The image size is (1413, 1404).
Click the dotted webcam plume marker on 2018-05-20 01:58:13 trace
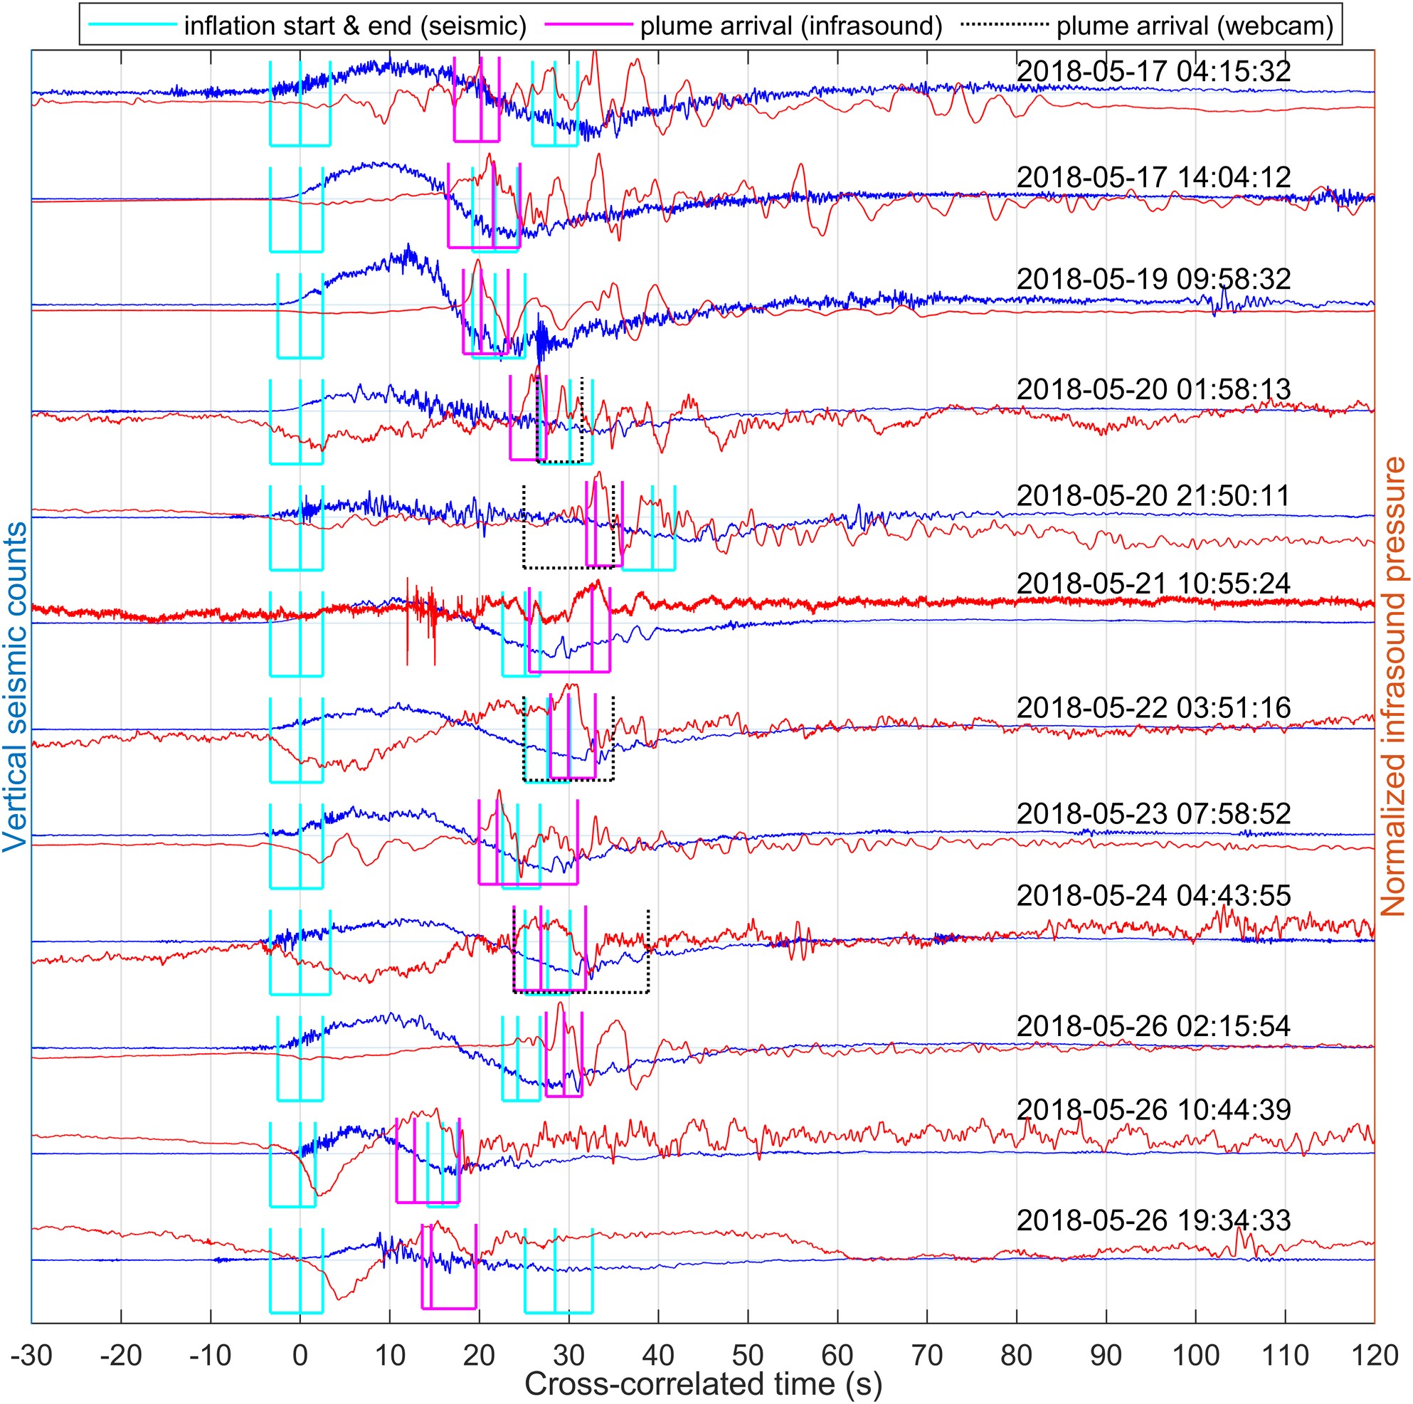[x=581, y=417]
